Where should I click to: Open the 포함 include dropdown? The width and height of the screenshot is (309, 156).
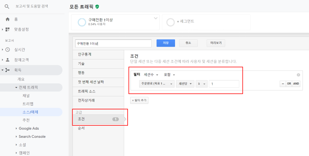[x=170, y=75]
